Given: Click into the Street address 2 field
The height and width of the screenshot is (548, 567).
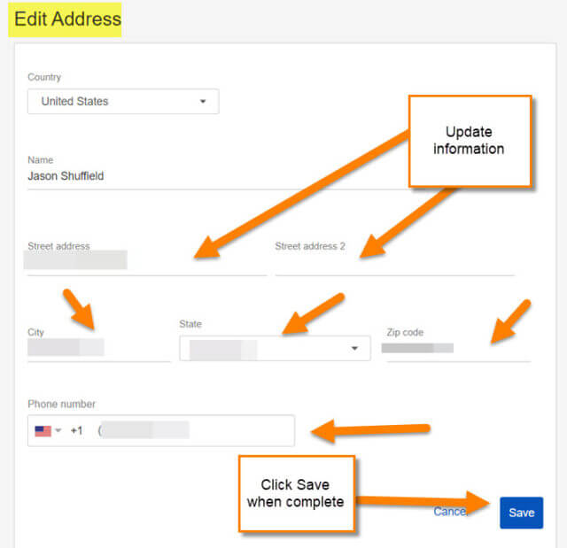Looking at the screenshot, I should click(395, 261).
